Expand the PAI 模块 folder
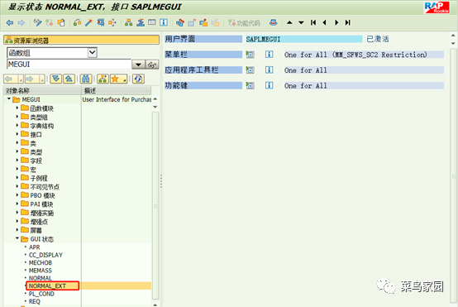This screenshot has width=458, height=307. pos(17,204)
